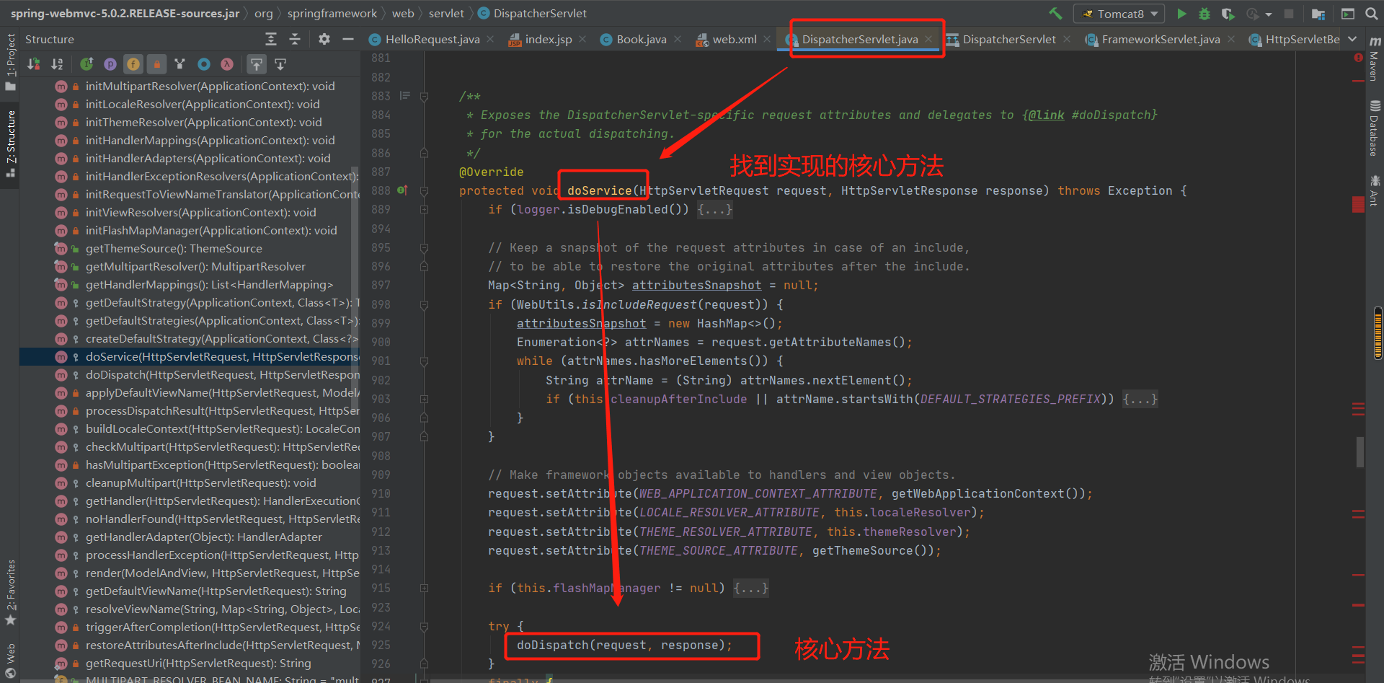This screenshot has height=683, width=1384.
Task: Open the Database tool window
Action: 1374,128
